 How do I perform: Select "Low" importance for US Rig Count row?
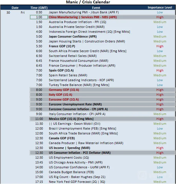pyautogui.click(x=160, y=177)
